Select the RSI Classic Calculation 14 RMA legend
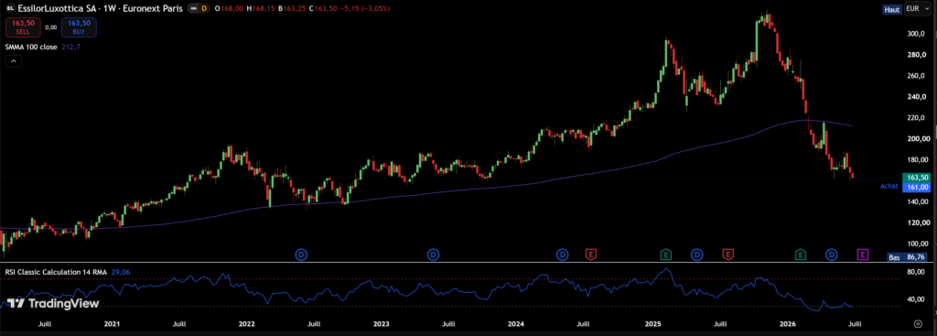The width and height of the screenshot is (937, 336). click(56, 271)
